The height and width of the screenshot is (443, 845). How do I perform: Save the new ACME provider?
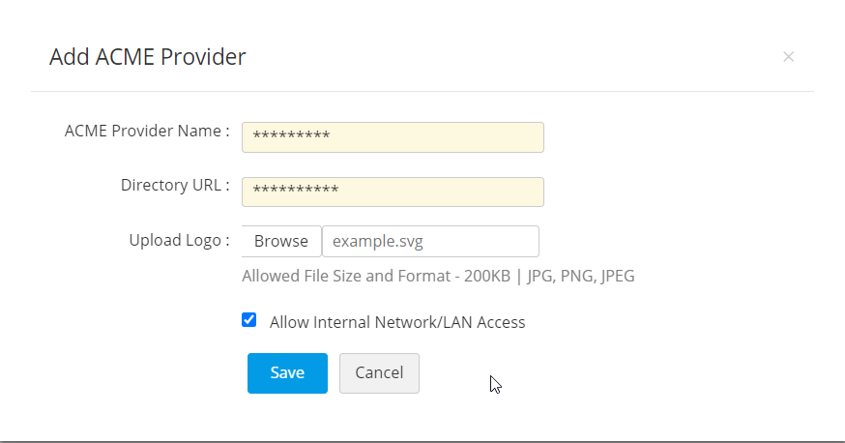point(287,373)
